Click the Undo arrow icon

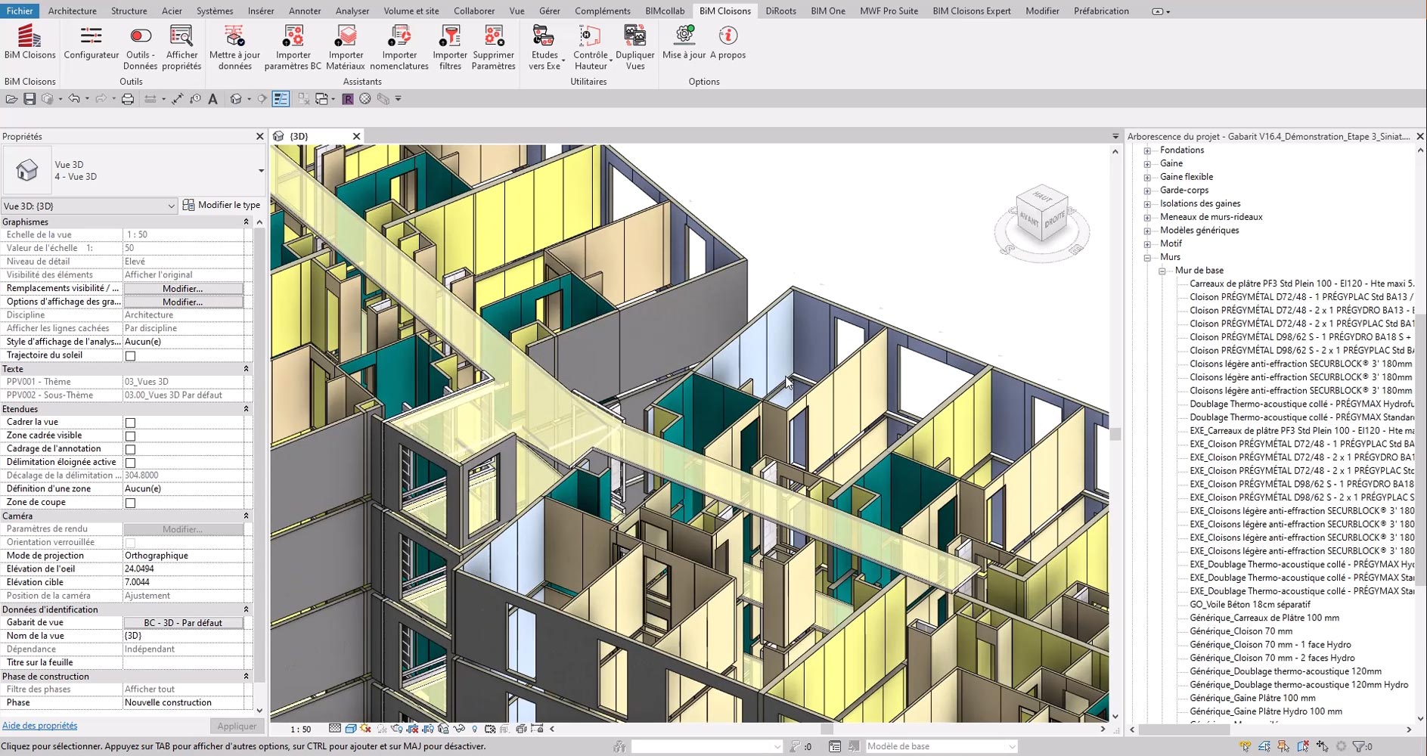pos(73,99)
